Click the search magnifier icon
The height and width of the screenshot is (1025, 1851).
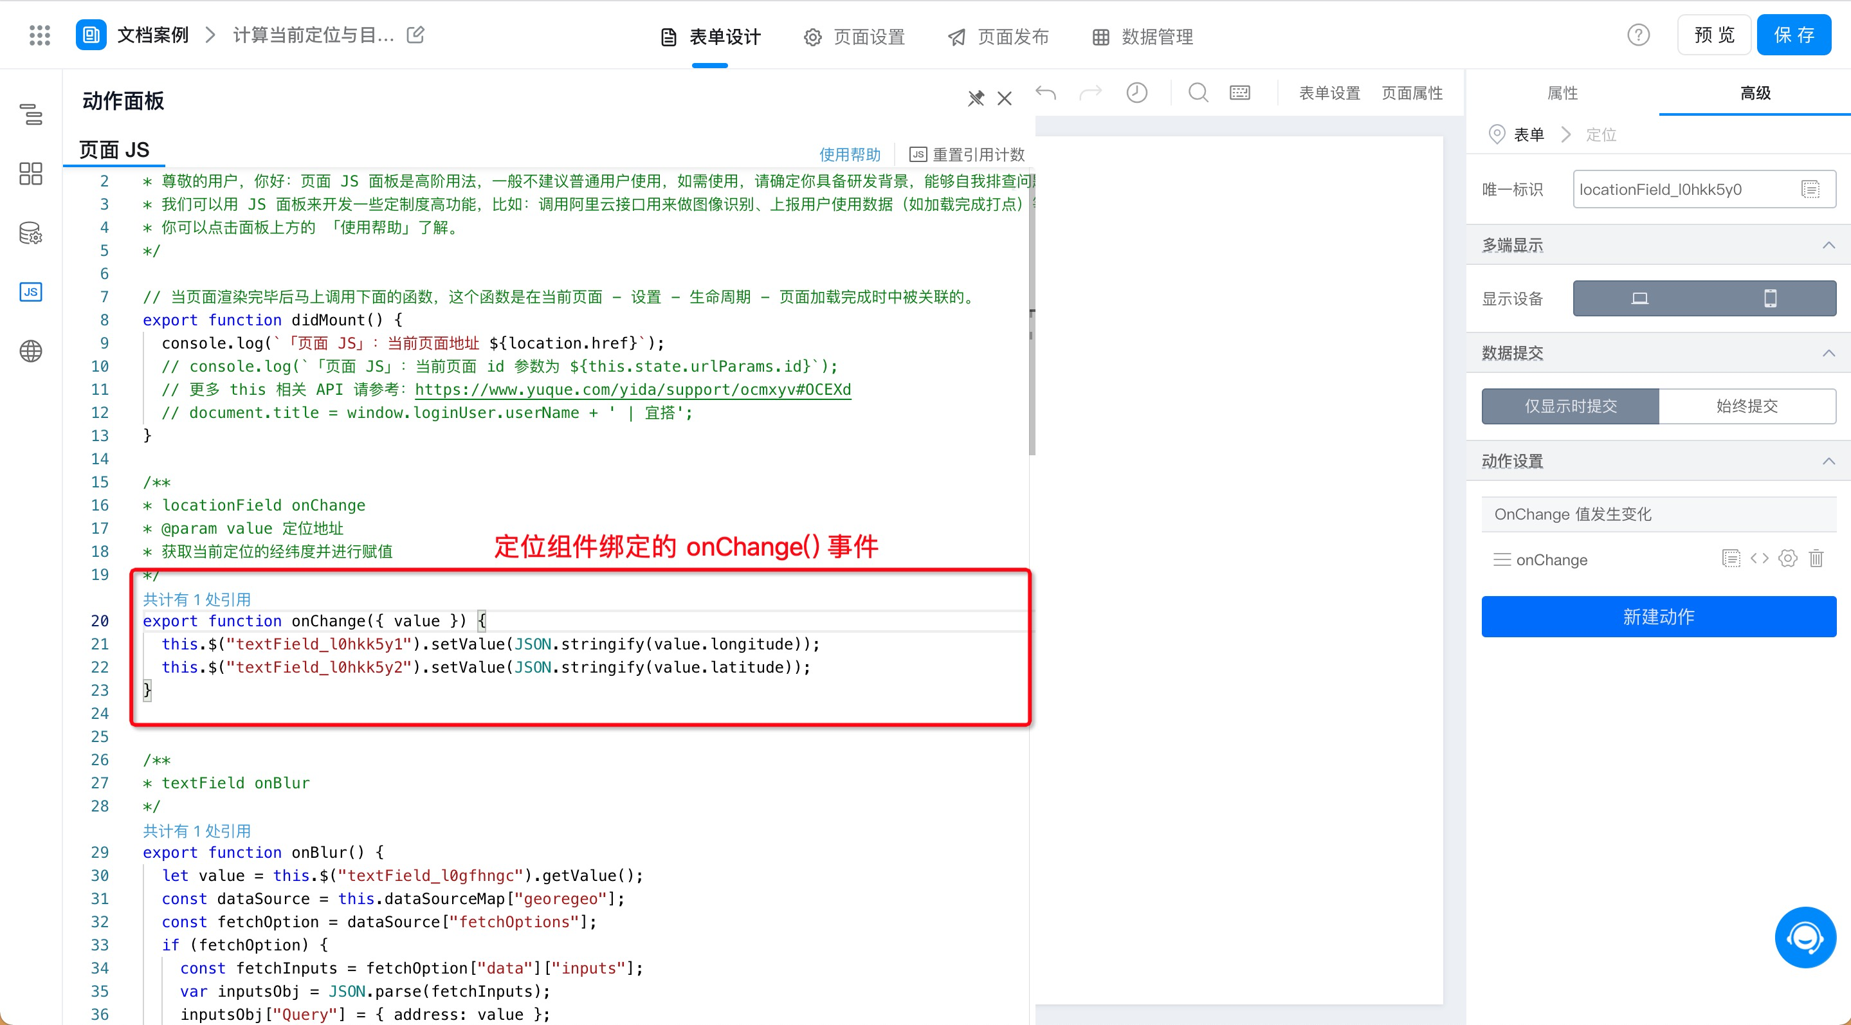[x=1199, y=93]
